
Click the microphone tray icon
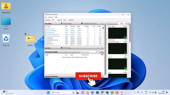pos(142,92)
